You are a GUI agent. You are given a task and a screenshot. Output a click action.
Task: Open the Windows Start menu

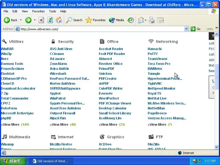[13, 161]
